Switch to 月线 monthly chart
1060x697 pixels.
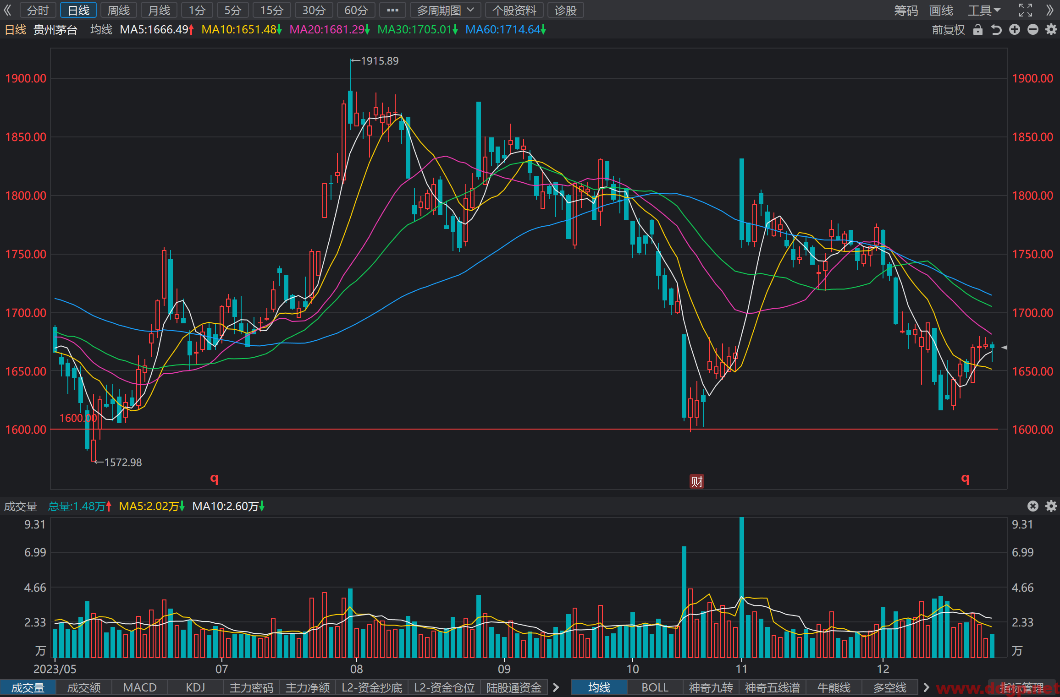[159, 10]
